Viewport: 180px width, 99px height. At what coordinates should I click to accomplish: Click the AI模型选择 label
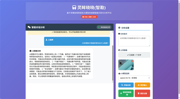[125, 74]
